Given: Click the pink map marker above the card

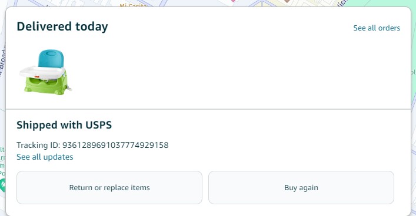Looking at the screenshot, I should coord(233,1).
